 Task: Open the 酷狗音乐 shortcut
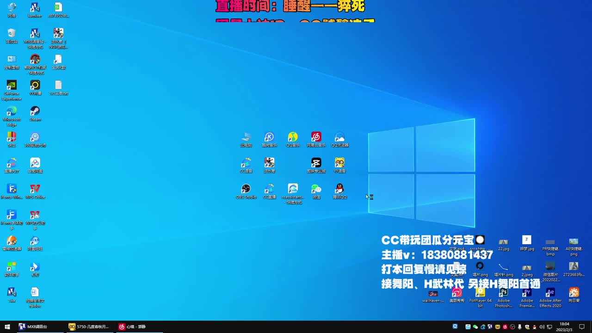pyautogui.click(x=269, y=140)
